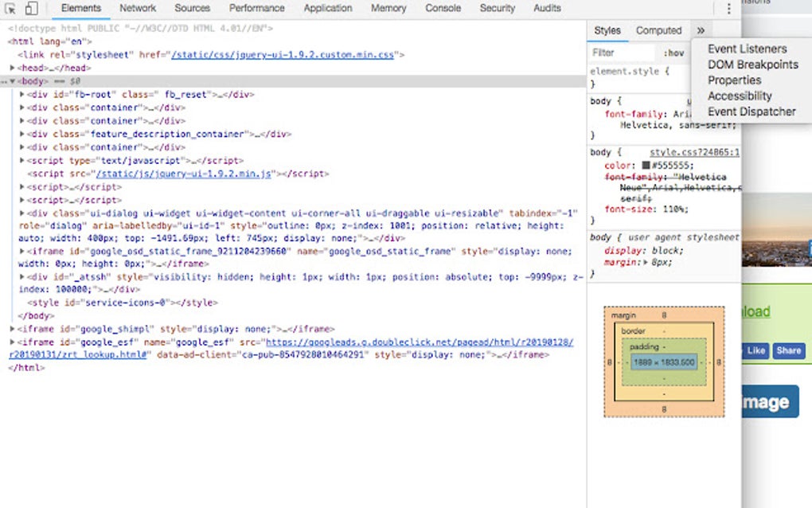The image size is (812, 508).
Task: Expand the div with id fb-root
Action: point(20,94)
